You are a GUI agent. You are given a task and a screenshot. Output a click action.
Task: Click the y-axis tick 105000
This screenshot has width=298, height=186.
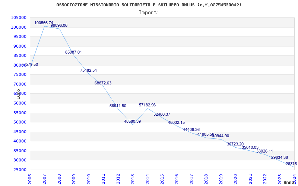coord(18,17)
